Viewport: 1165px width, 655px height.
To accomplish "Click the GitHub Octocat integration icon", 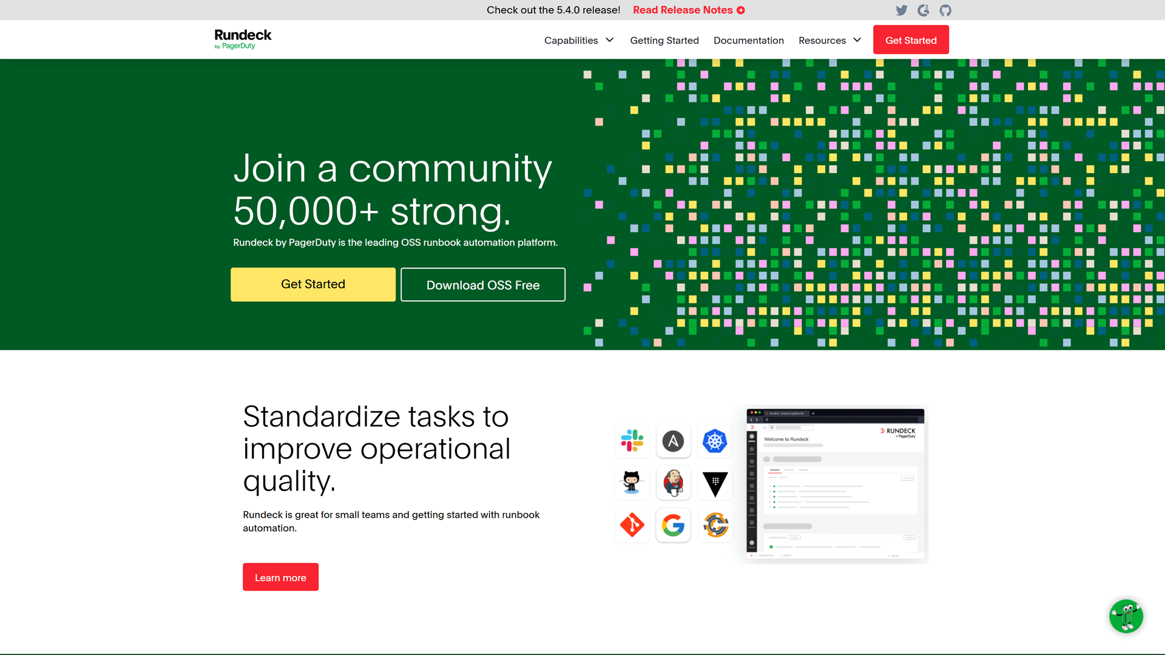I will click(x=632, y=483).
